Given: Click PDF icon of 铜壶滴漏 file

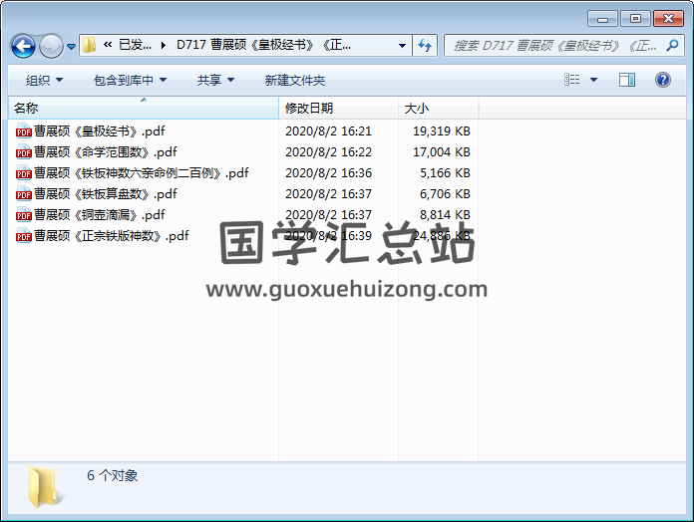Looking at the screenshot, I should coord(23,215).
